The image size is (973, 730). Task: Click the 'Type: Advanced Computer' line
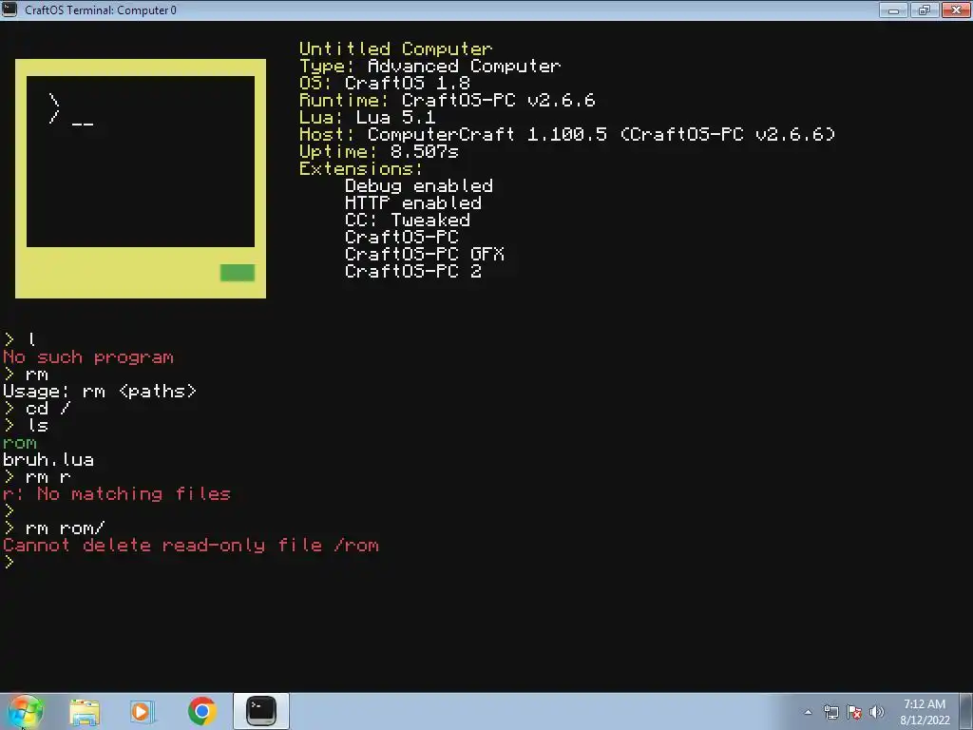pyautogui.click(x=430, y=66)
